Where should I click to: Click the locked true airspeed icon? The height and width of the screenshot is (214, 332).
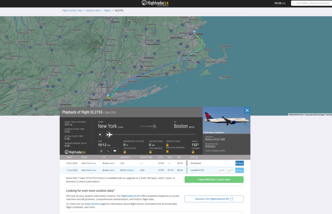150,152
